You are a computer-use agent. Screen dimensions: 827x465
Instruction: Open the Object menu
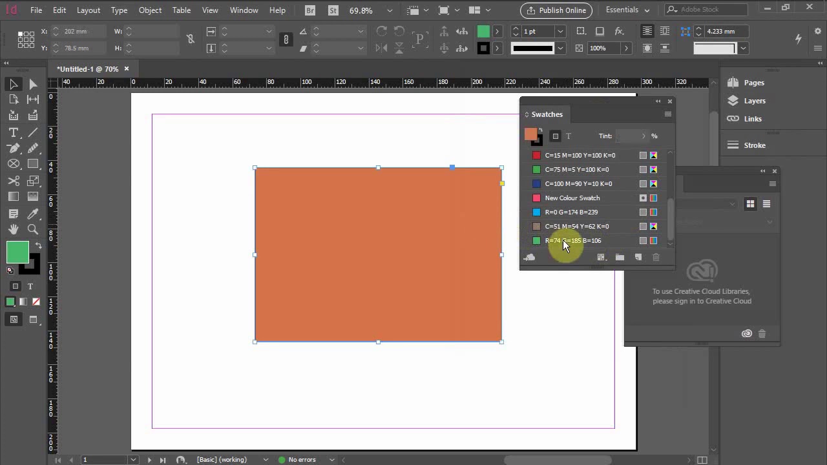tap(150, 10)
